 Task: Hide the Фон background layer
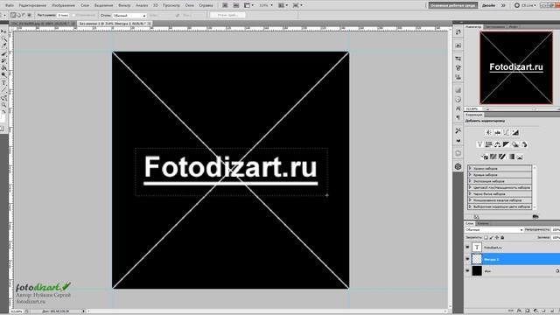467,271
